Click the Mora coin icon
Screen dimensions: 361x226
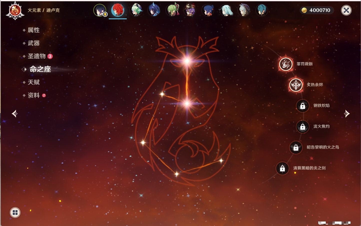(304, 10)
